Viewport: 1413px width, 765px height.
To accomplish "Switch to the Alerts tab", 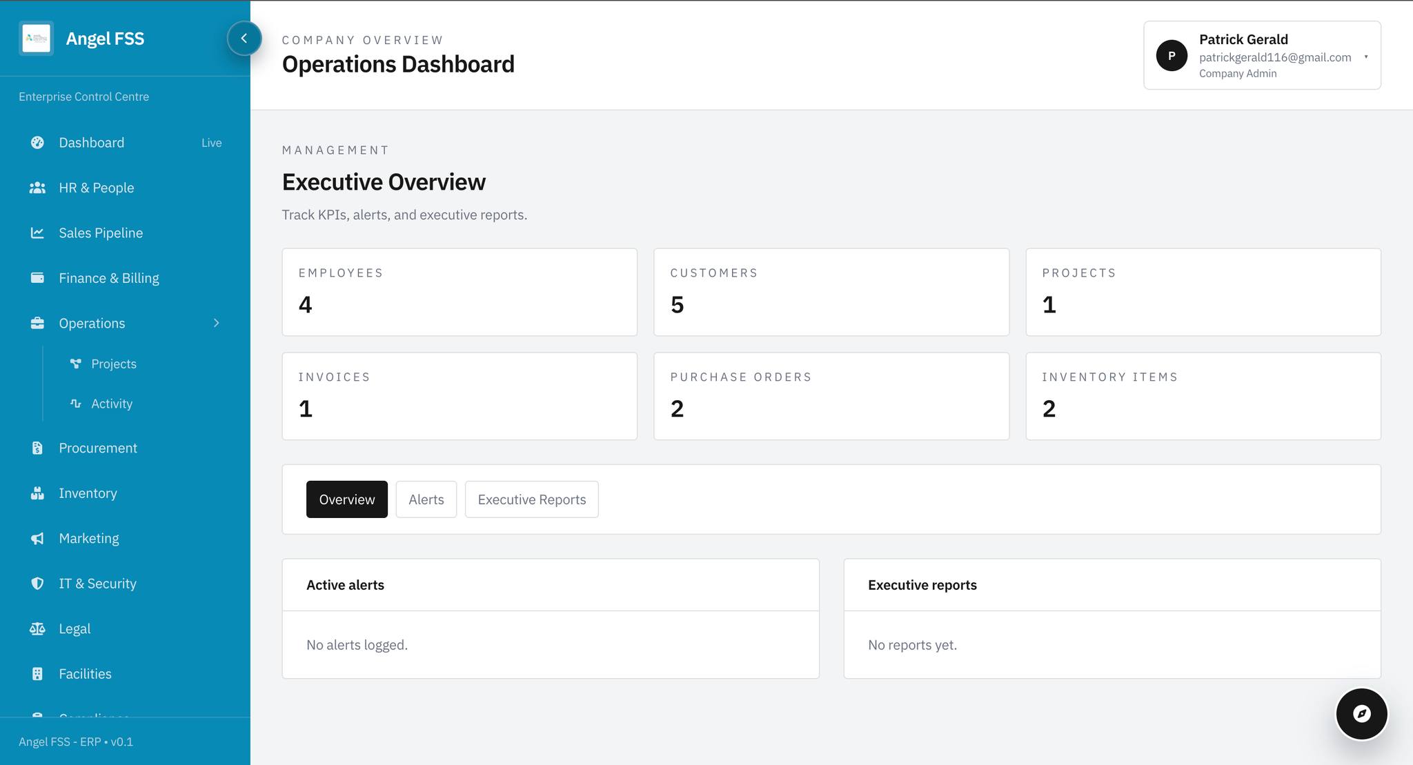I will tap(426, 499).
